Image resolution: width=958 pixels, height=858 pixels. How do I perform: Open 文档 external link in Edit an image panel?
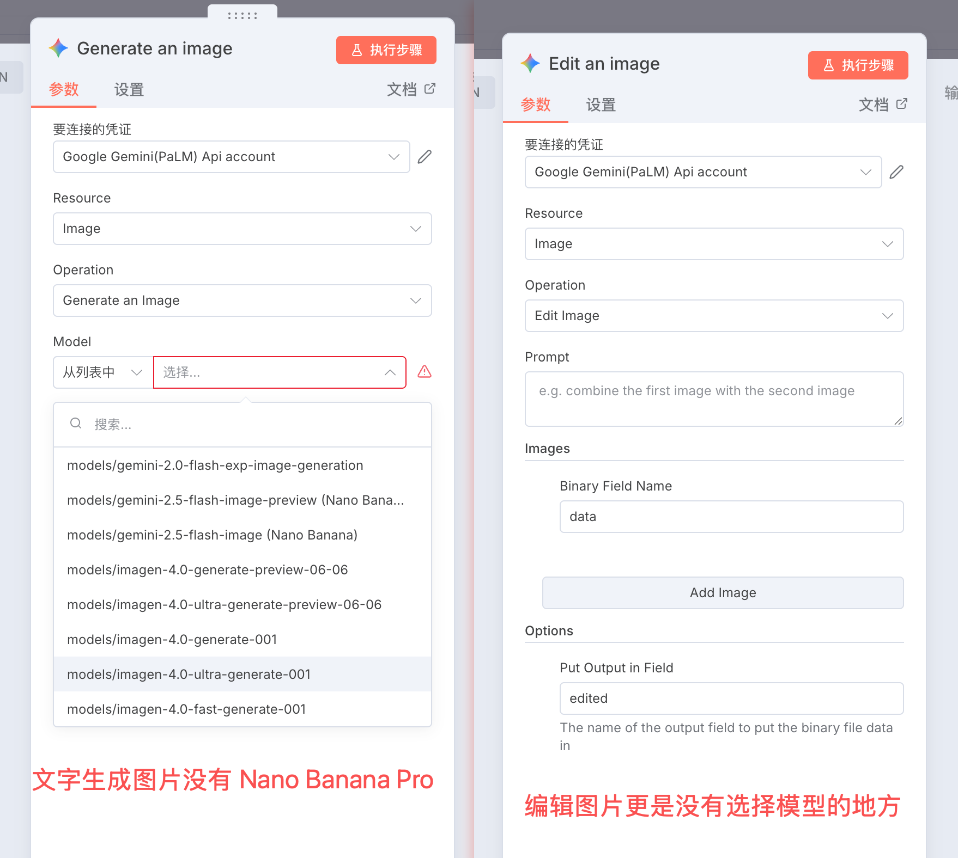click(883, 105)
